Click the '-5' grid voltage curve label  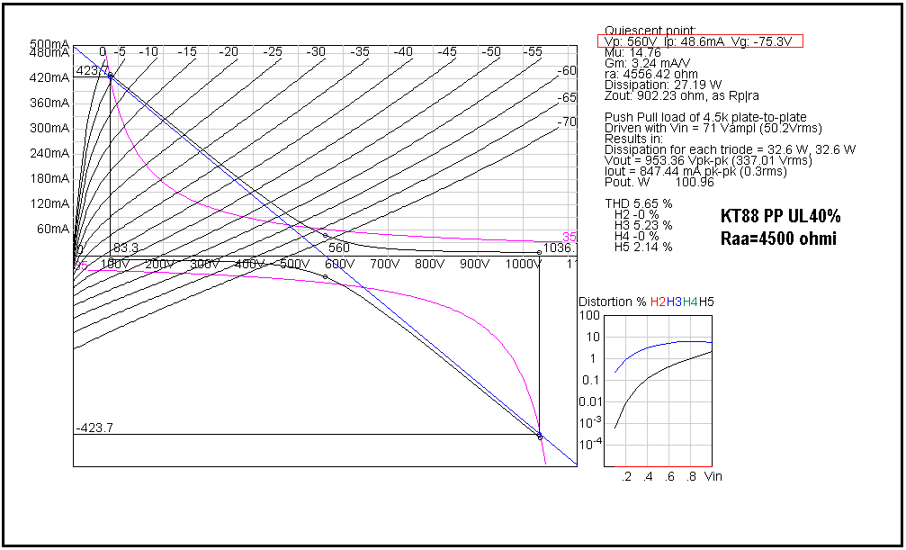click(120, 52)
